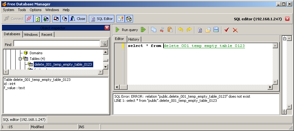Commit with the red checkmark icon
The image size is (294, 131).
227,30
